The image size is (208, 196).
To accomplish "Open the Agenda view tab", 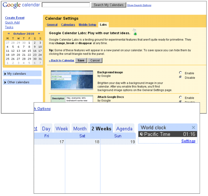I will (124, 128).
